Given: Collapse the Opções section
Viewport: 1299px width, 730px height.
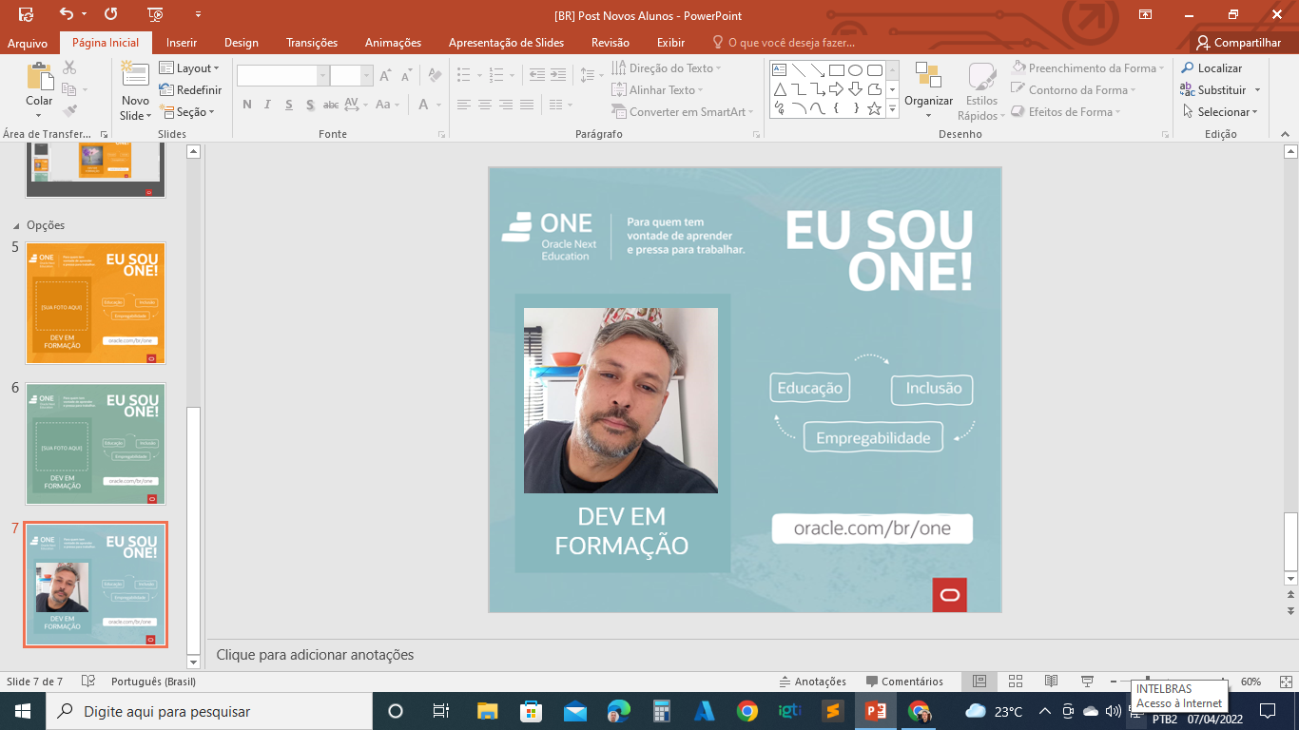Looking at the screenshot, I should tap(15, 226).
